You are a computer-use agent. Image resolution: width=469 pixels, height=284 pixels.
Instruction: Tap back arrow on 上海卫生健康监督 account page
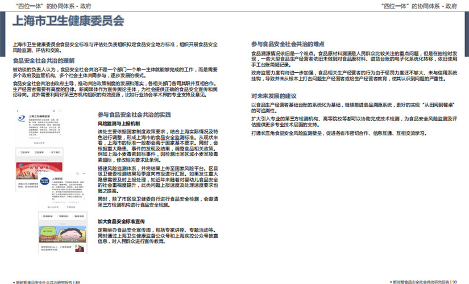click(18, 111)
